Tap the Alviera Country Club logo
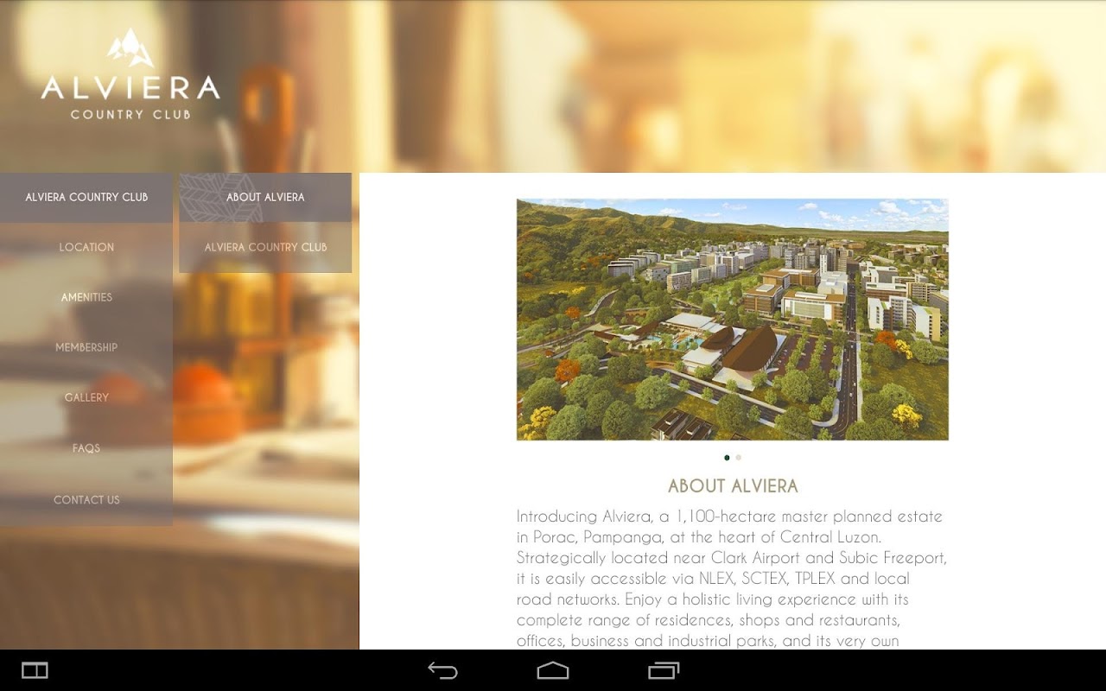Viewport: 1106px width, 691px height. [130, 73]
